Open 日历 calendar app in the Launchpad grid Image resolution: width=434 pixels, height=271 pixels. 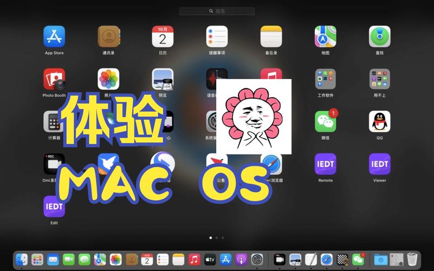pos(163,36)
